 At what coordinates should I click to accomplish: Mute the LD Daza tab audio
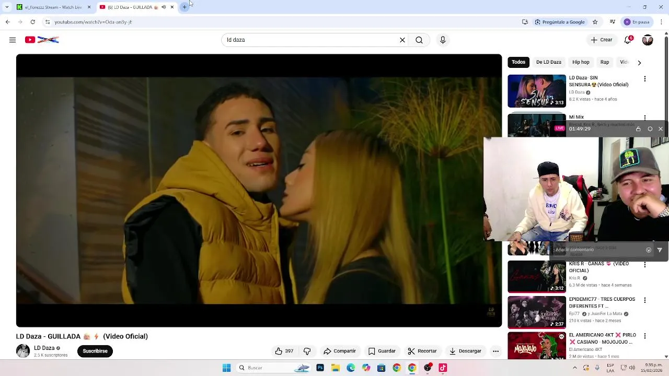pos(164,7)
